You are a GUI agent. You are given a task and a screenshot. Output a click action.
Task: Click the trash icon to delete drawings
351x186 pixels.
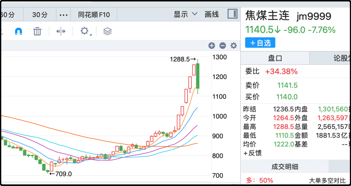click(x=37, y=31)
